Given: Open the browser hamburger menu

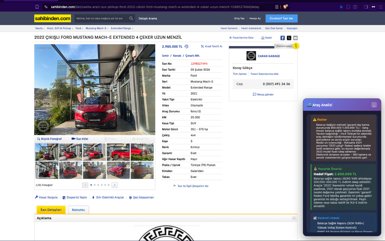Looking at the screenshot, I should [x=381, y=7].
